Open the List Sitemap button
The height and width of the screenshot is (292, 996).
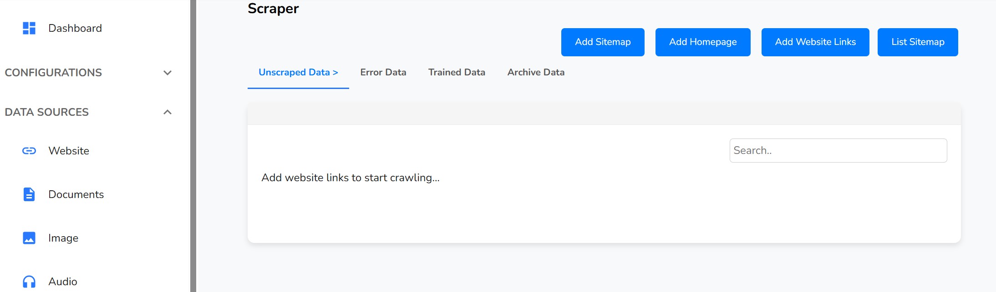[x=917, y=42]
